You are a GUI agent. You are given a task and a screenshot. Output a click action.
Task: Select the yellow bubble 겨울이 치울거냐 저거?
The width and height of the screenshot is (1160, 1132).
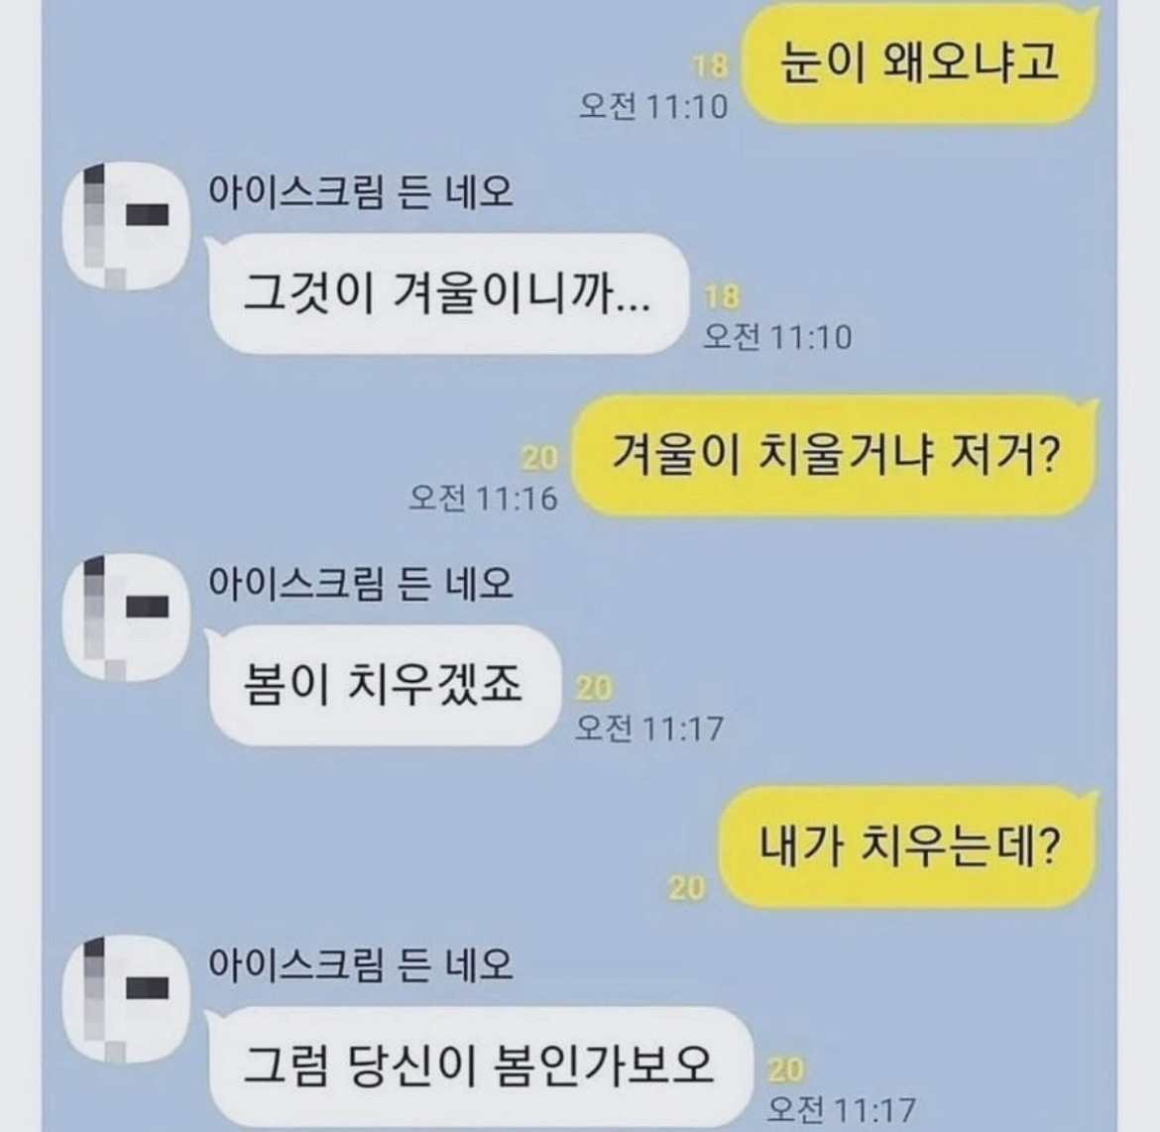pos(835,455)
